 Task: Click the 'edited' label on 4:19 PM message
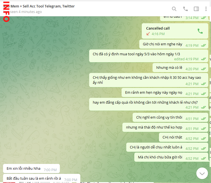point(179,59)
